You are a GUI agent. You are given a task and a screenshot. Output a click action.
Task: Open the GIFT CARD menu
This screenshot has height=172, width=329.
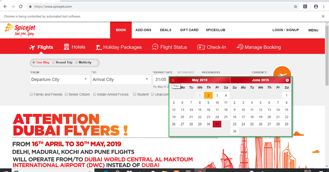189,30
